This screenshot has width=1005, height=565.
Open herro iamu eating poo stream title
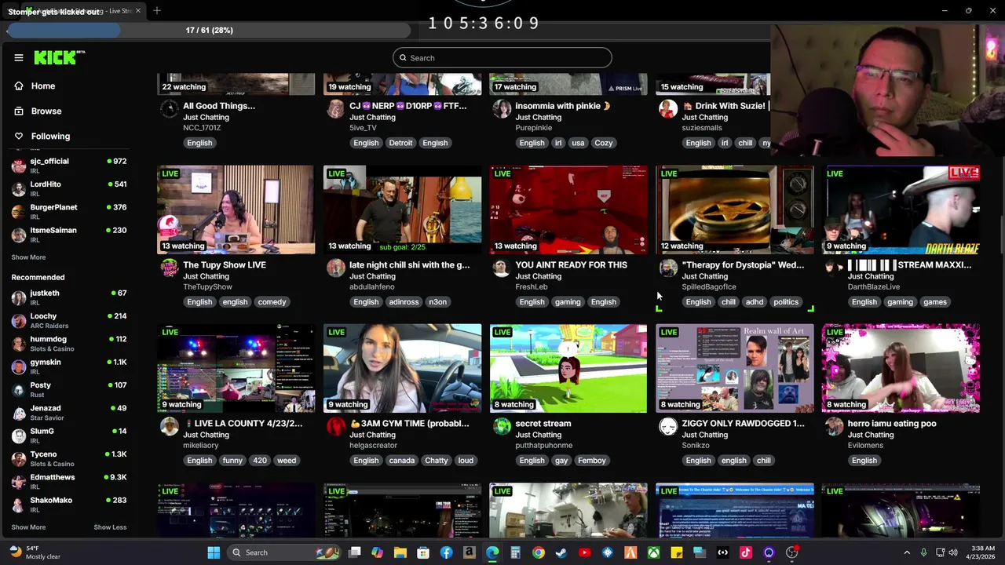(892, 424)
